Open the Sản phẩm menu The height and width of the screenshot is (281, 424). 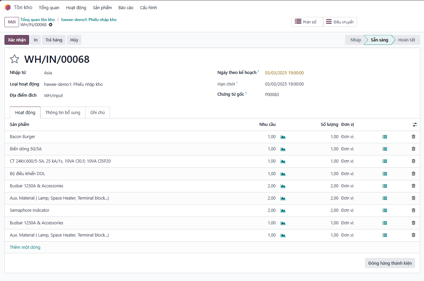pyautogui.click(x=102, y=7)
